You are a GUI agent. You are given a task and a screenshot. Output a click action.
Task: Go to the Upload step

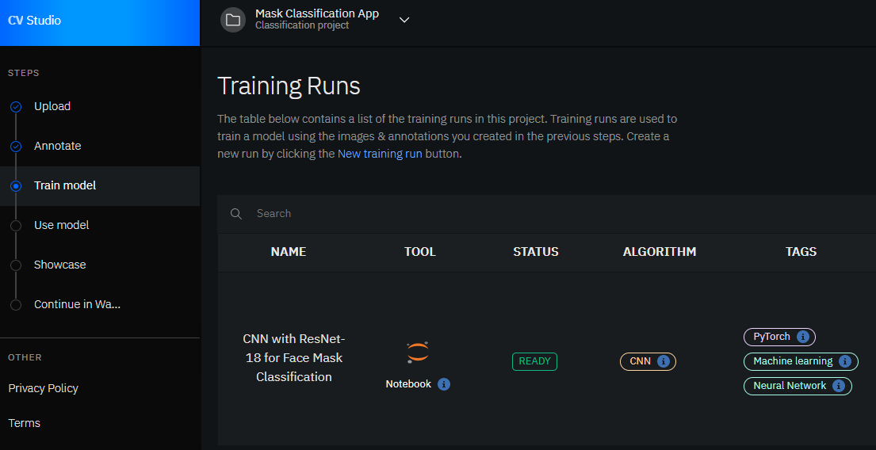click(52, 106)
